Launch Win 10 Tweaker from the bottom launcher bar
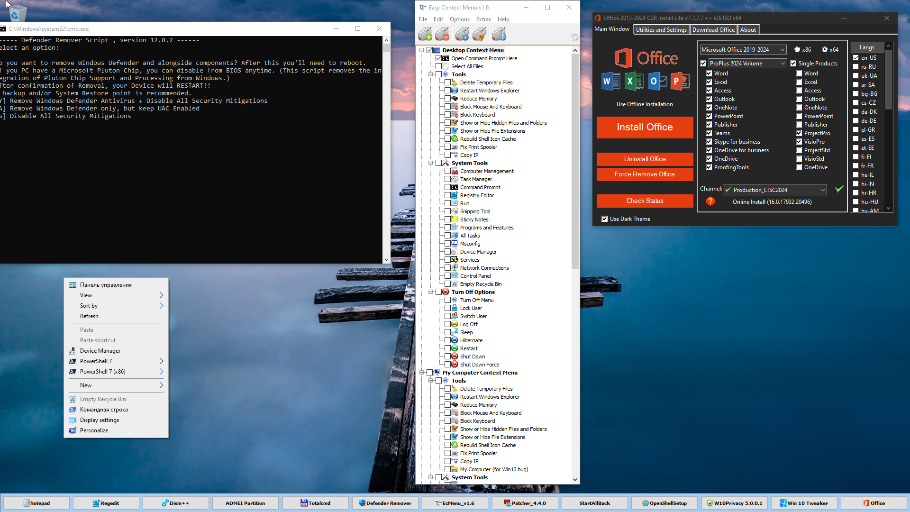This screenshot has height=512, width=910. 804,503
